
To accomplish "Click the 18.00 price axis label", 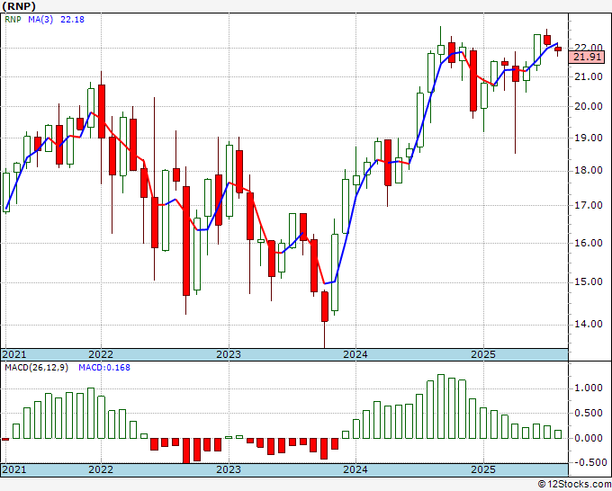I will pyautogui.click(x=588, y=171).
